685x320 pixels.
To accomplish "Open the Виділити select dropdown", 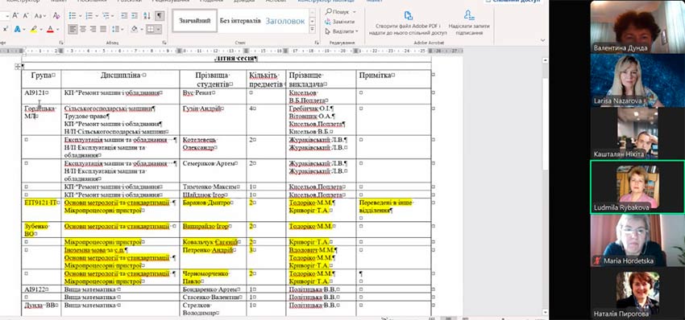I will click(341, 31).
